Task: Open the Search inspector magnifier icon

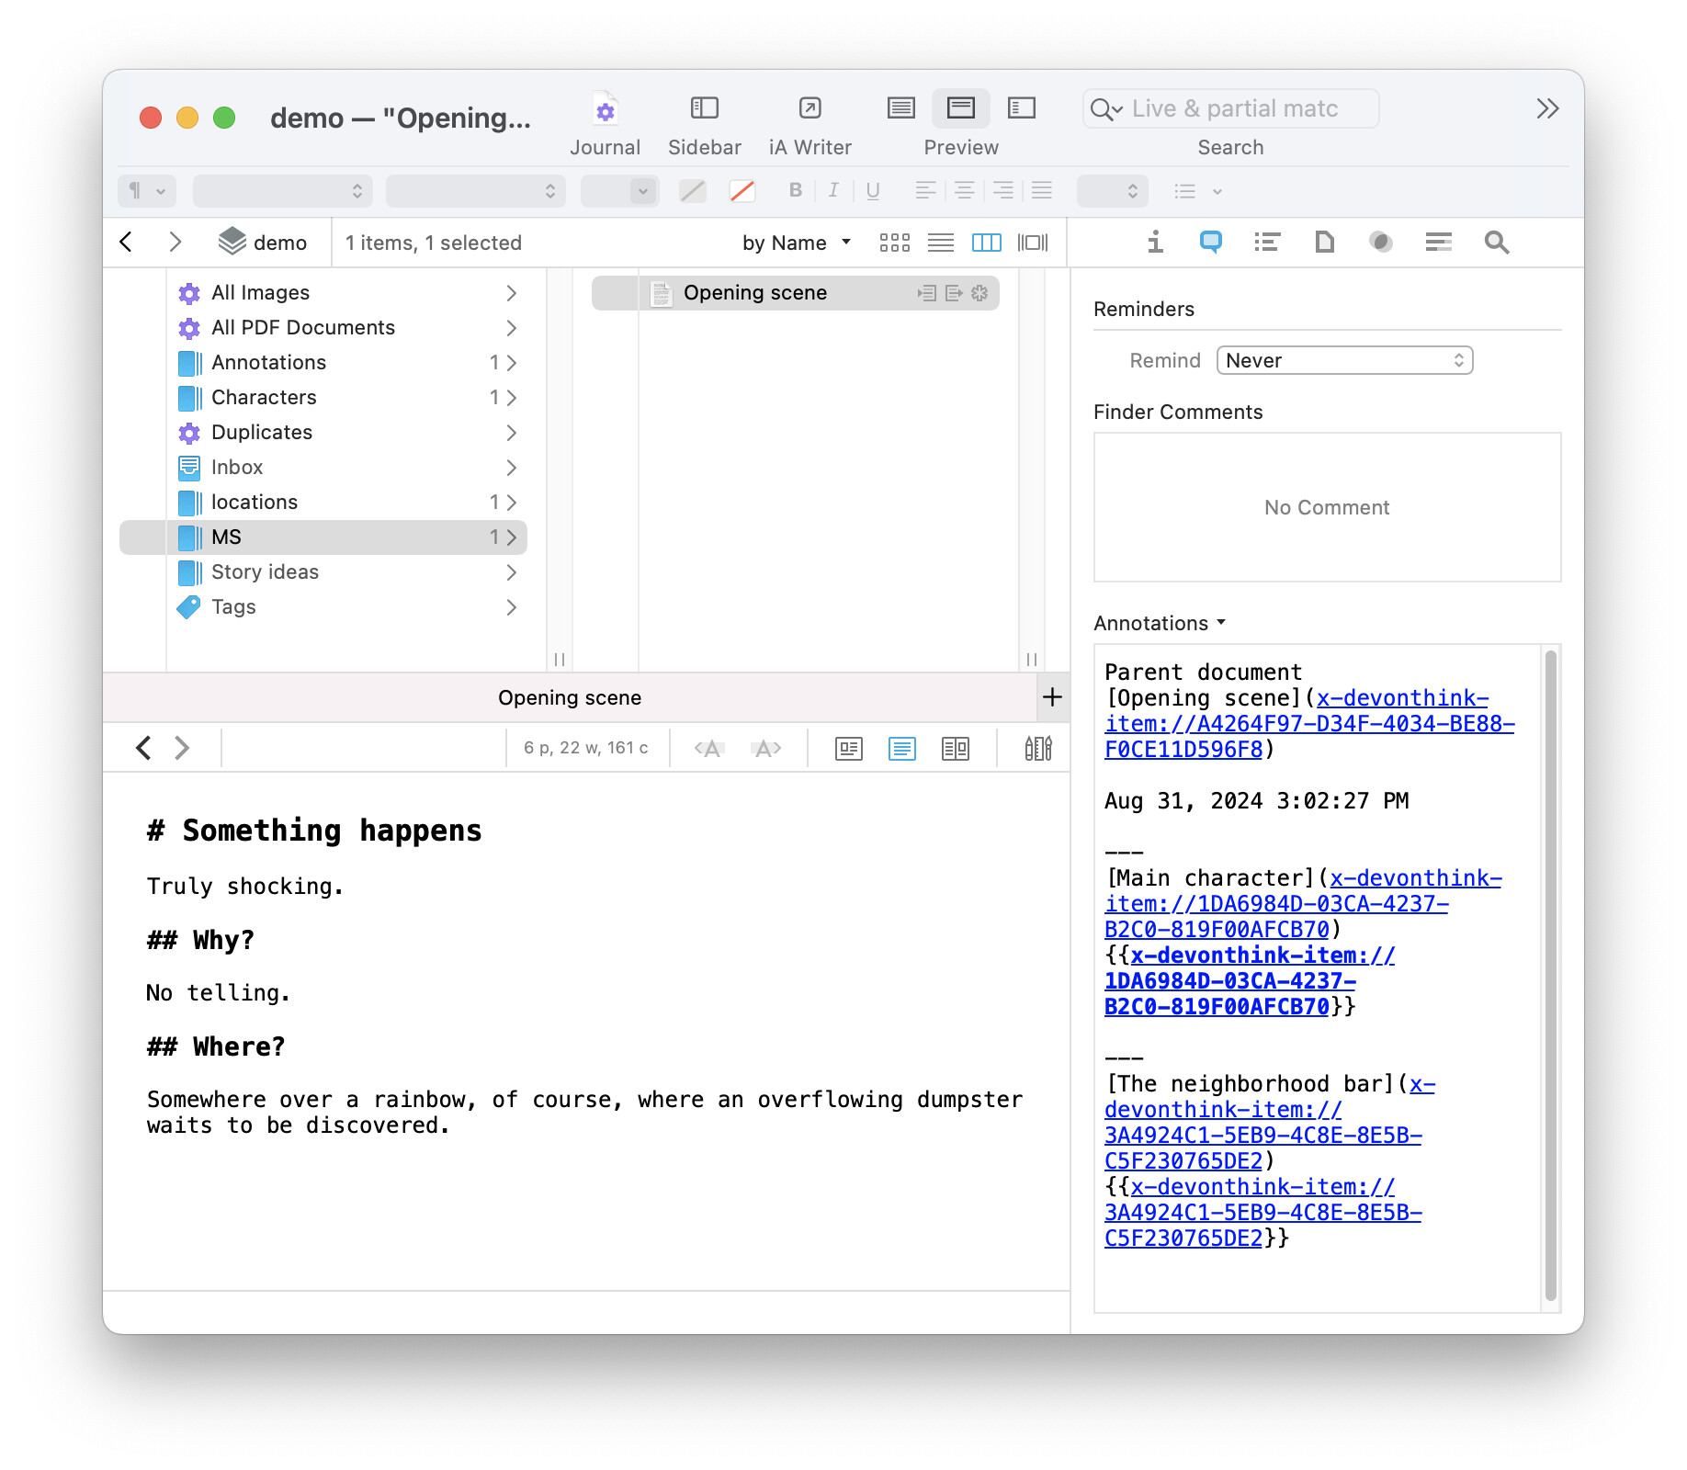Action: (x=1496, y=243)
